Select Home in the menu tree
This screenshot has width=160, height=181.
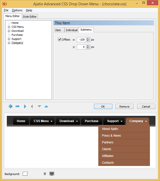[15, 23]
